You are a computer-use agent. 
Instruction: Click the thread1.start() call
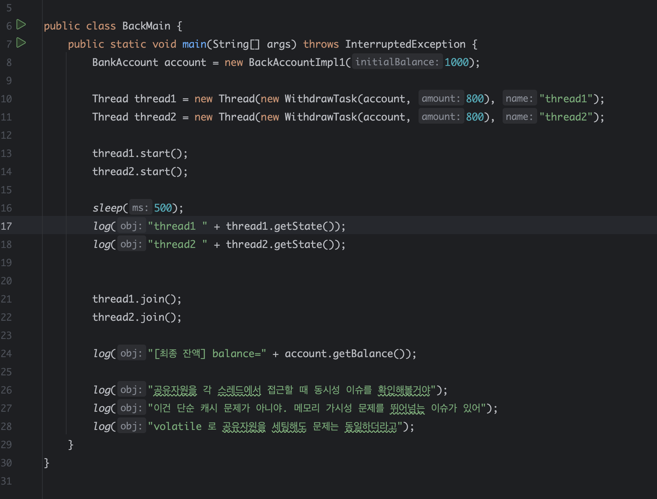click(140, 153)
